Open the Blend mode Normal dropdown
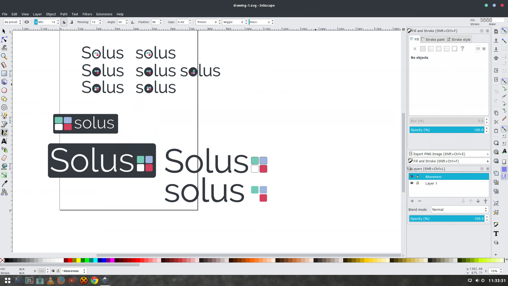This screenshot has height=286, width=508. coord(460,209)
